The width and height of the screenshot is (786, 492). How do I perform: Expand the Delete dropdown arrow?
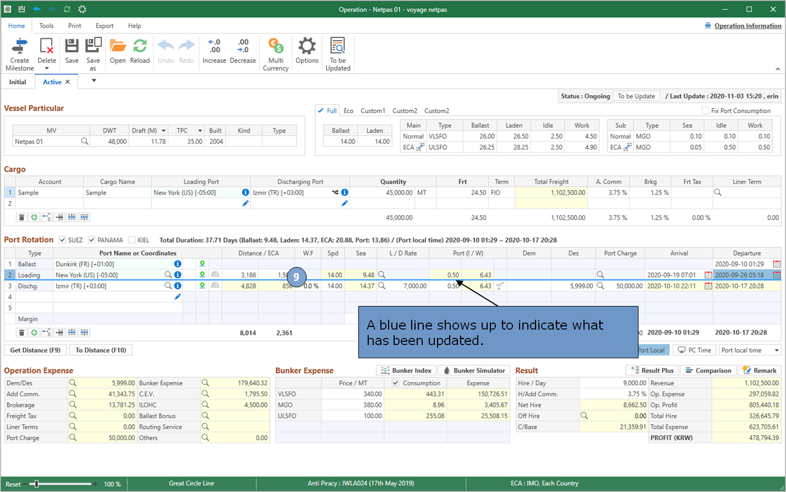47,68
